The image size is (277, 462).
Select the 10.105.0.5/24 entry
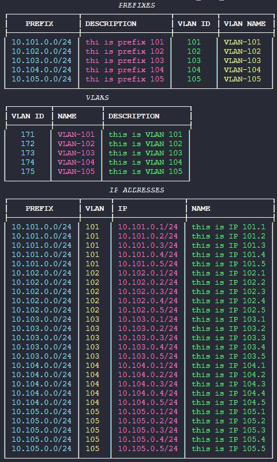pyautogui.click(x=148, y=449)
